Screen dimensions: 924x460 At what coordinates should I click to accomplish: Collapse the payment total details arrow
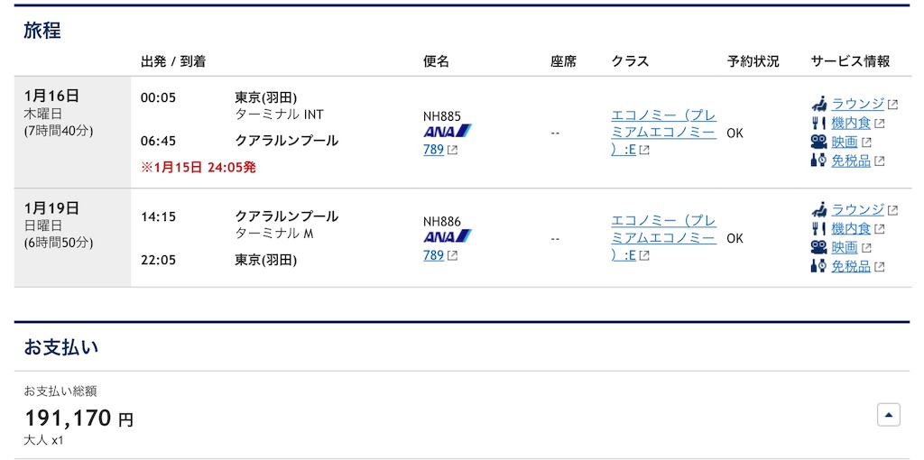point(889,415)
